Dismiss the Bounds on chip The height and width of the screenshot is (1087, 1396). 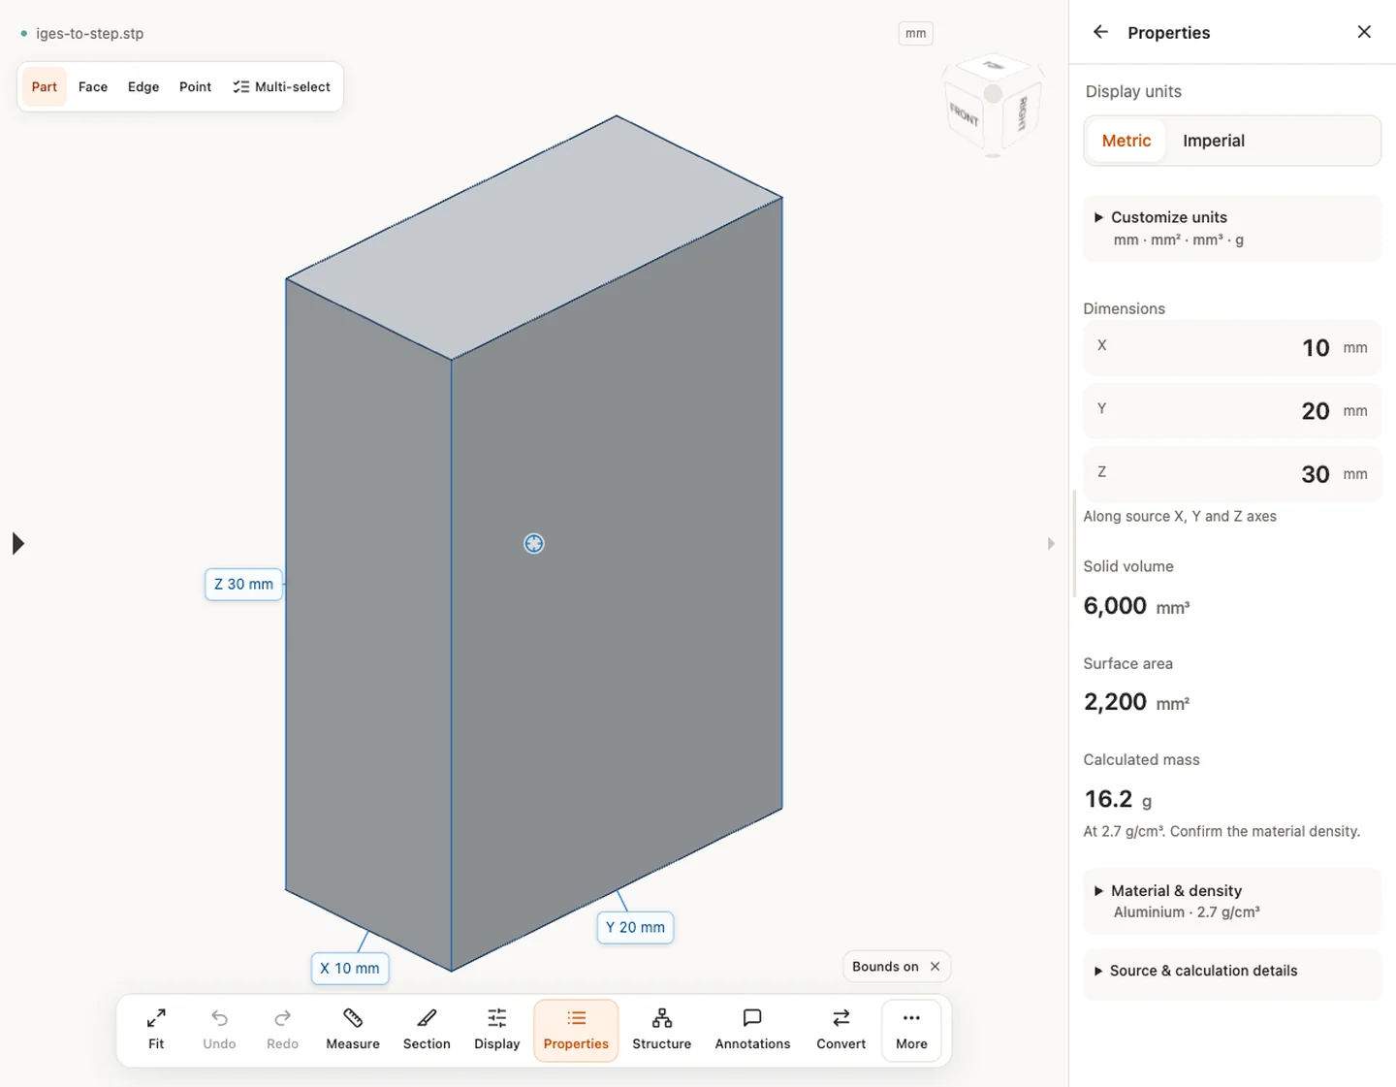point(935,967)
